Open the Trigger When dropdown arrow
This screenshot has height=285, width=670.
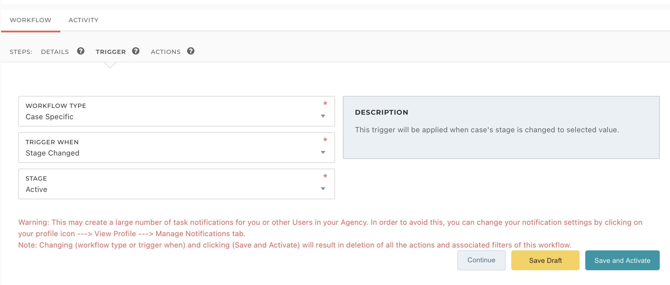323,152
